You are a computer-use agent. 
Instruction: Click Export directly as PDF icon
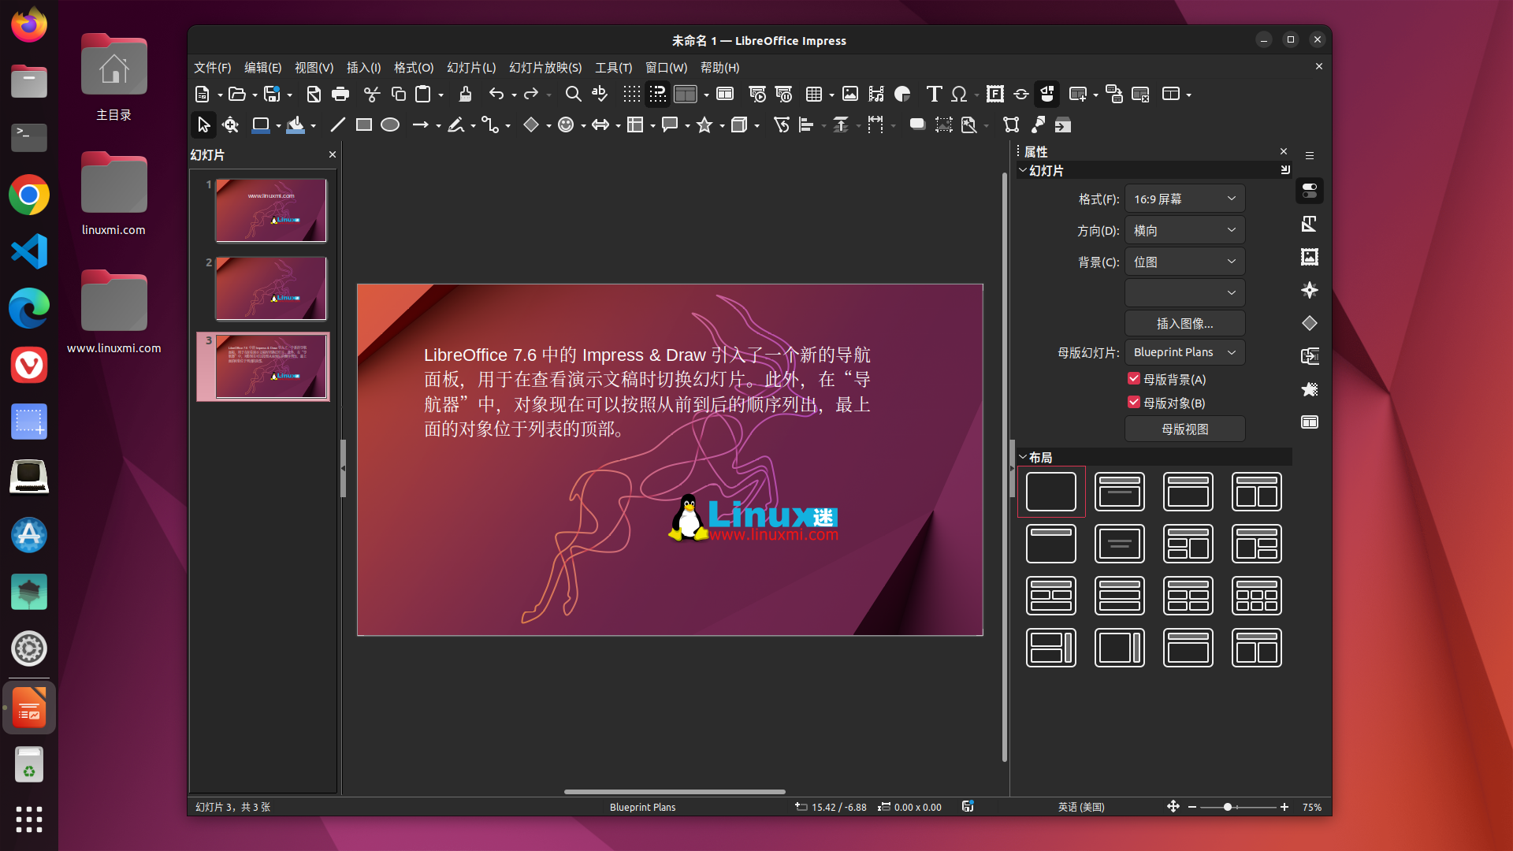[314, 95]
